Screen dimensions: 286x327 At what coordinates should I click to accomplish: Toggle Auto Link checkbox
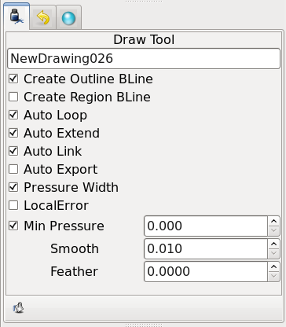click(x=13, y=151)
